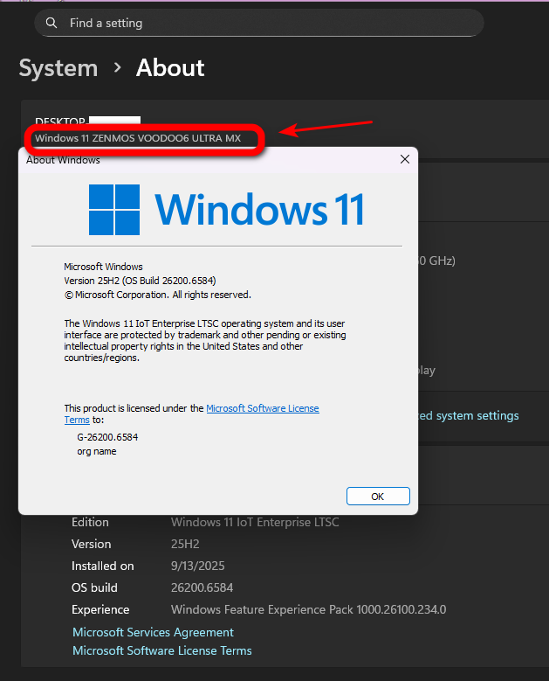Click the org name text in dialog

click(97, 451)
